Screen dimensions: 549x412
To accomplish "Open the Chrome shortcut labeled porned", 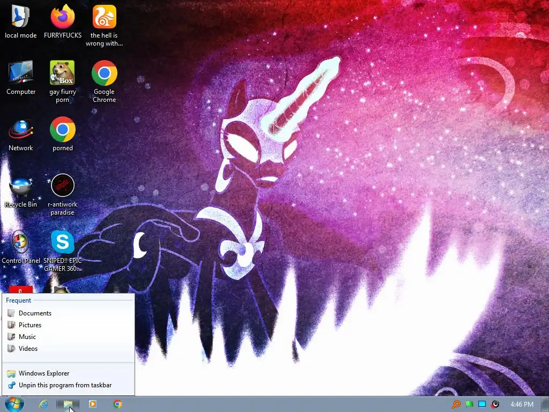I will [63, 135].
